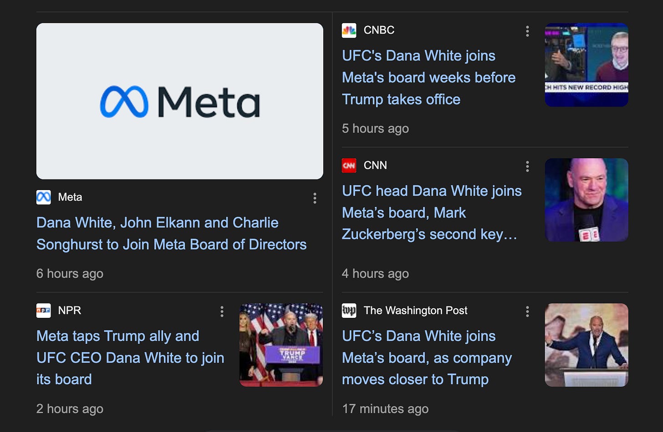Click the Meta favicon next to source name
The height and width of the screenshot is (432, 663).
43,197
